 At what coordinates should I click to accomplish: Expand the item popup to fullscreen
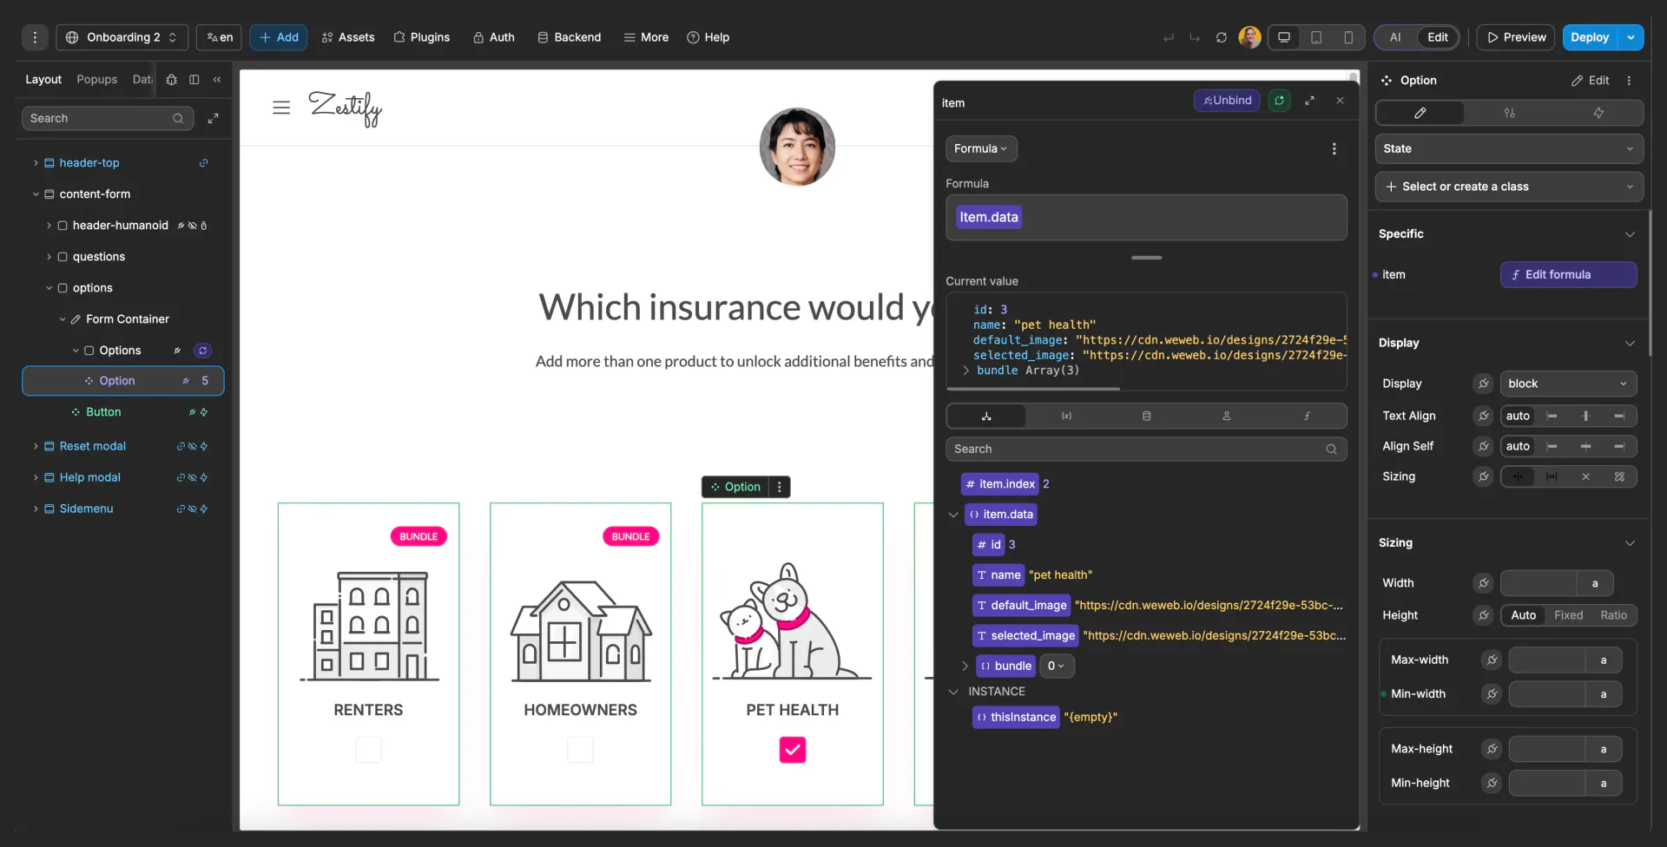click(x=1311, y=101)
